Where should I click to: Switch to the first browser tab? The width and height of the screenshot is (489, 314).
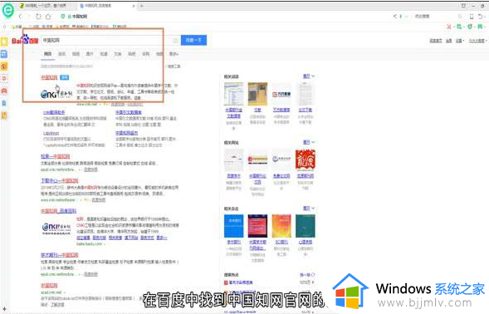46,6
